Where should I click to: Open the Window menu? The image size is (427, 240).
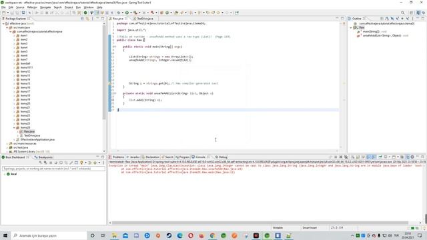coord(89,7)
